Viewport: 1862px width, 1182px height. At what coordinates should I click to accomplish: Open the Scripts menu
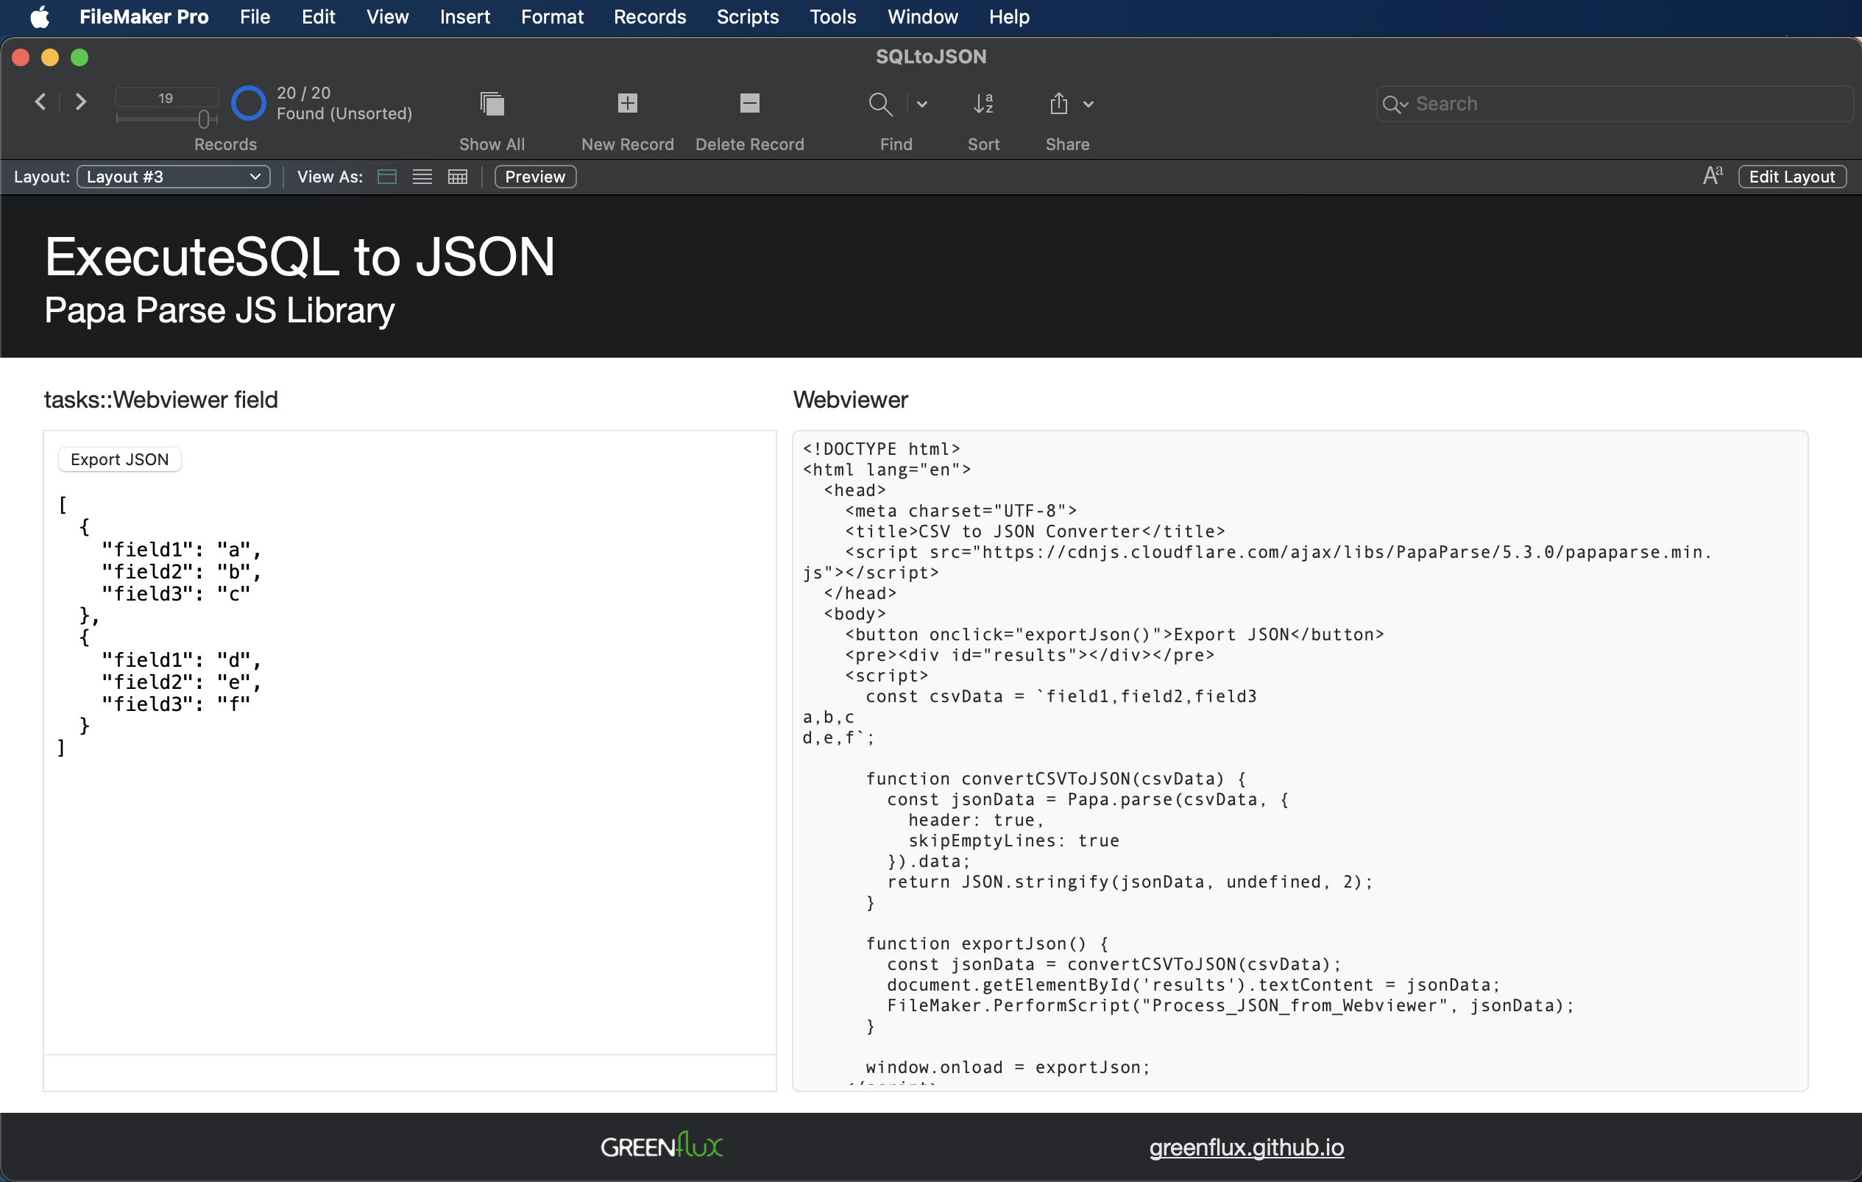click(747, 17)
